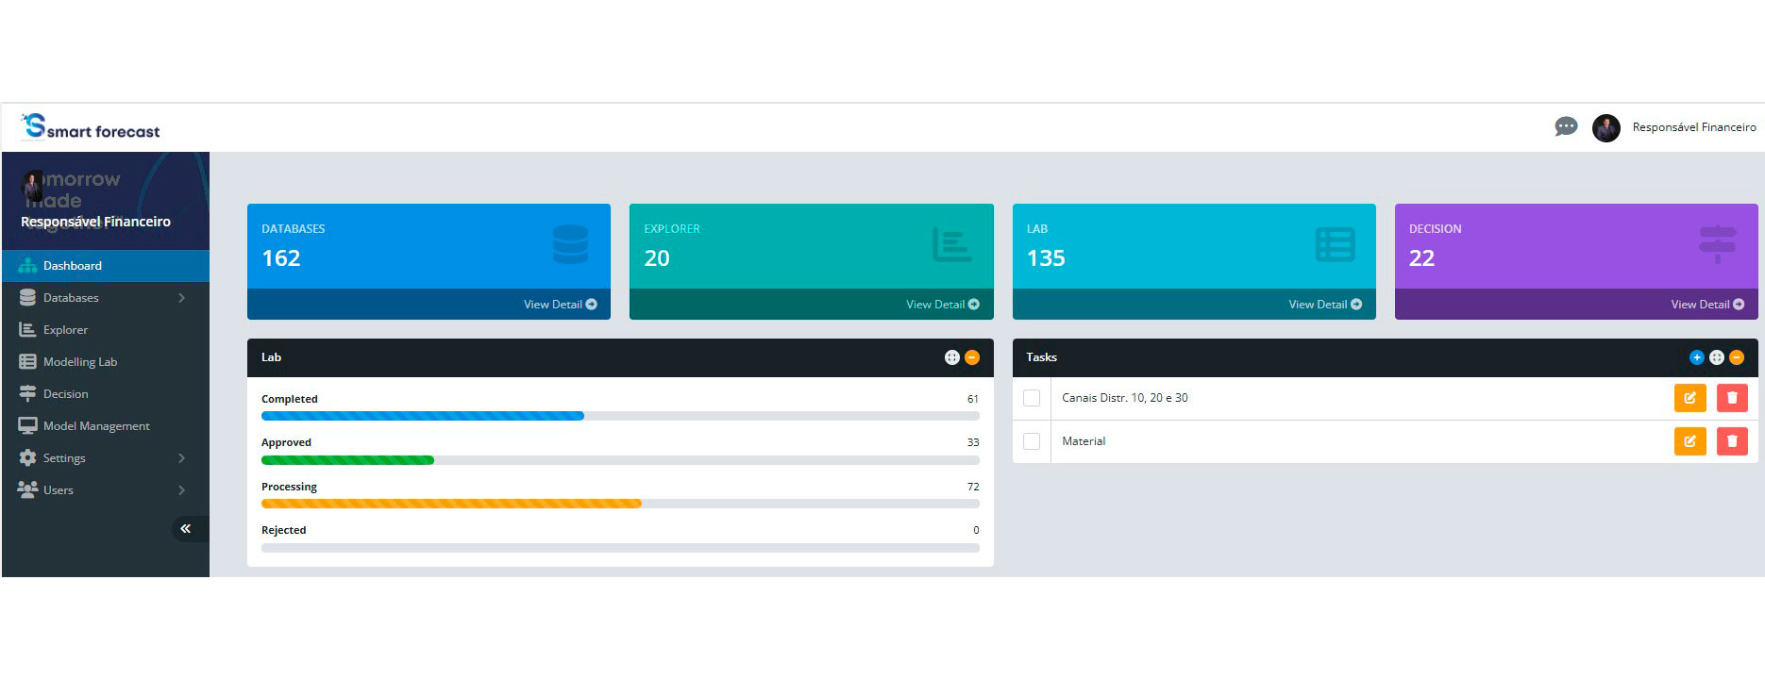Click View Detail on the Databases card
This screenshot has width=1765, height=679.
(560, 305)
